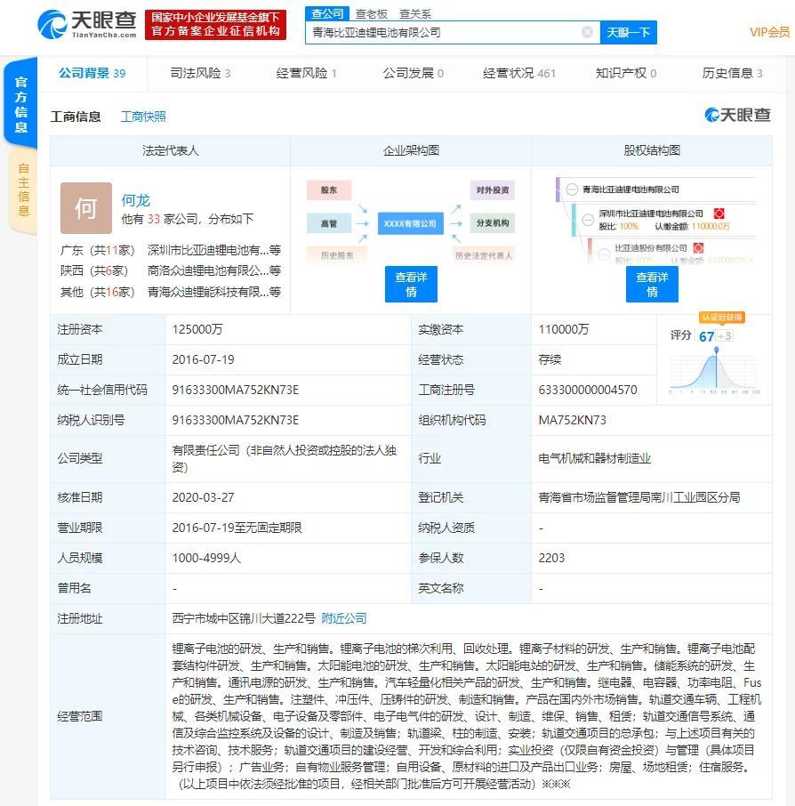Screen dimensions: 795x806
Task: Select staff size 1000-4999人
Action: coord(206,558)
